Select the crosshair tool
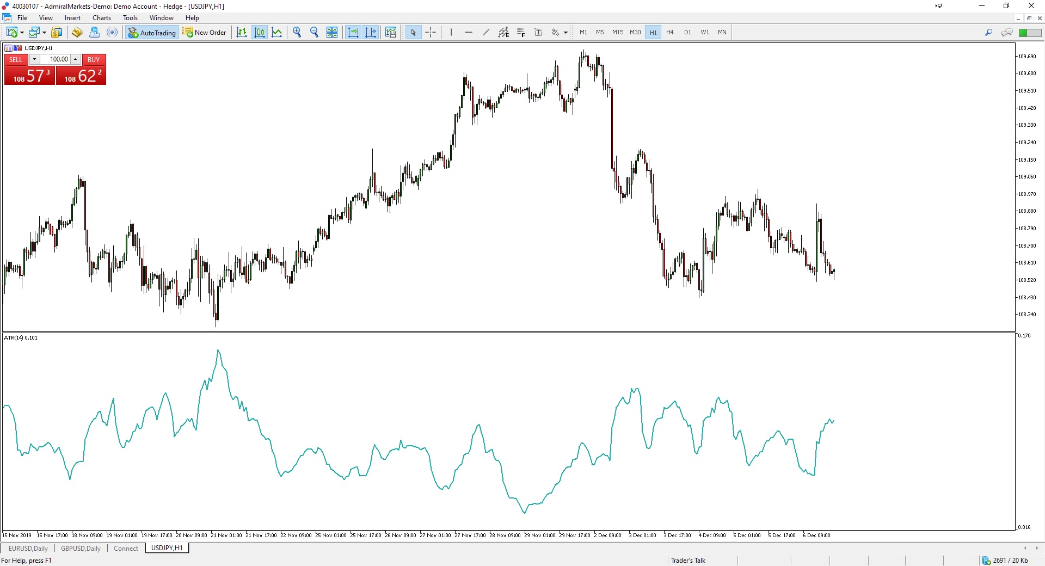 [x=431, y=33]
